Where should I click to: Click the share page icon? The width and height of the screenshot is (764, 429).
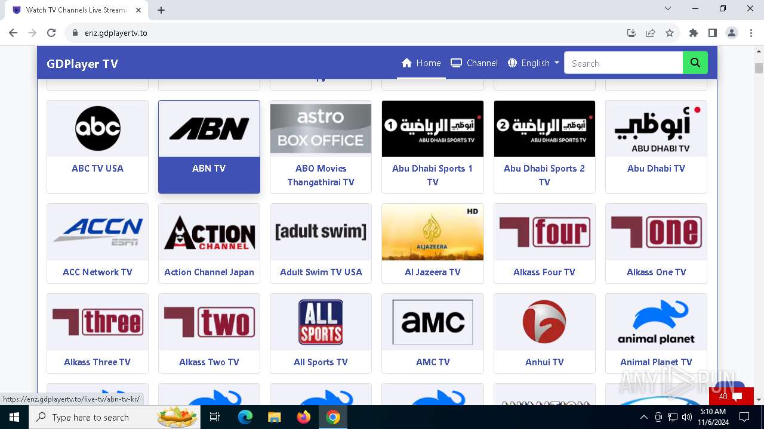click(x=651, y=33)
